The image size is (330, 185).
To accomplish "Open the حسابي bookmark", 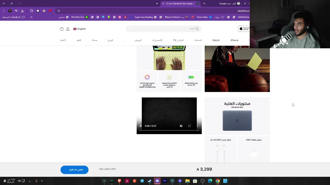I will [x=64, y=17].
